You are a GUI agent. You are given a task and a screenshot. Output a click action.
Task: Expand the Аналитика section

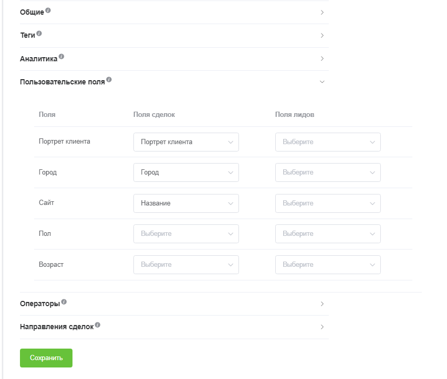pos(322,59)
